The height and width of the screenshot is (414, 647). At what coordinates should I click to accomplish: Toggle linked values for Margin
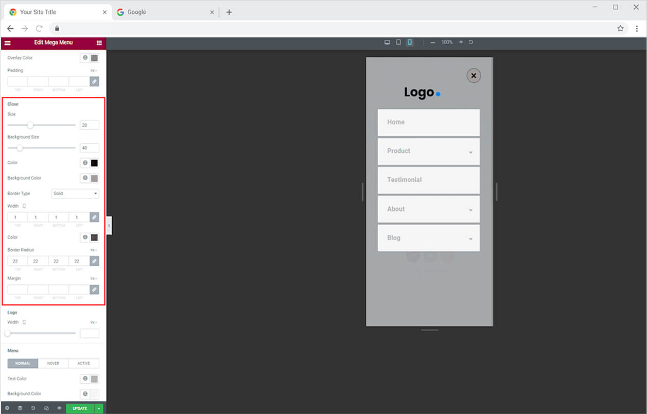click(94, 289)
